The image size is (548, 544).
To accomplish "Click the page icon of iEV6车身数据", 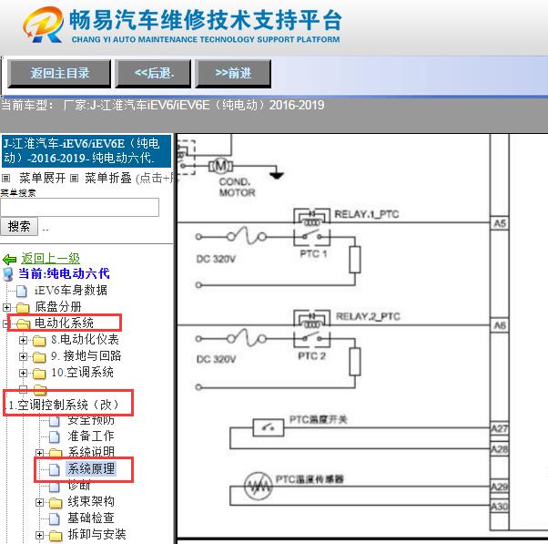I will coord(22,291).
